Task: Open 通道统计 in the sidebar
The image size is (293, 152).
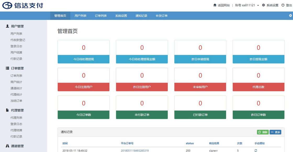Action: pyautogui.click(x=16, y=88)
